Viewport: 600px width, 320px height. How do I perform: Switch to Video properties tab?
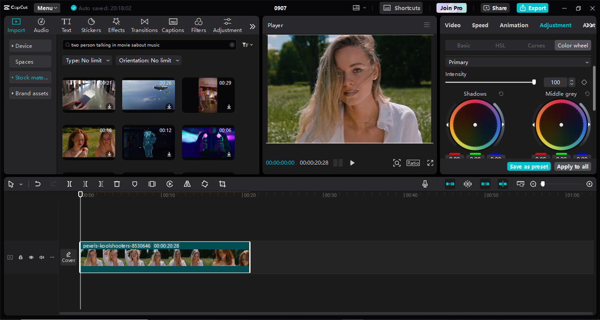(x=452, y=25)
